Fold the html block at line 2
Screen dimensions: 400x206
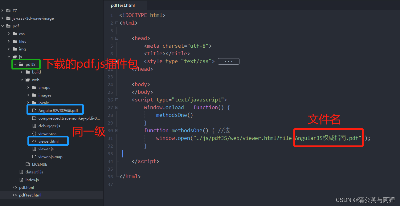coord(116,23)
